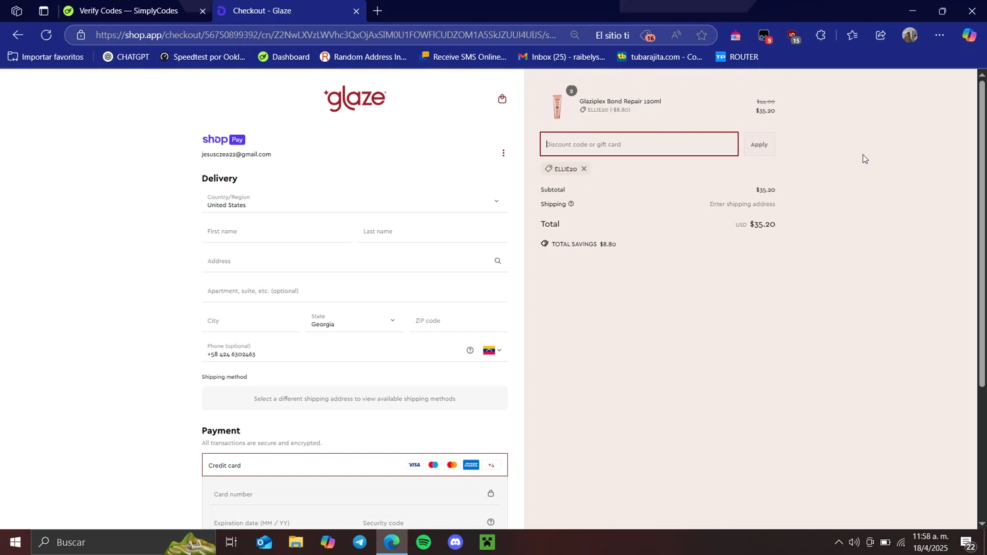Open the zoom magnifier in address bar
The width and height of the screenshot is (987, 555).
point(574,36)
